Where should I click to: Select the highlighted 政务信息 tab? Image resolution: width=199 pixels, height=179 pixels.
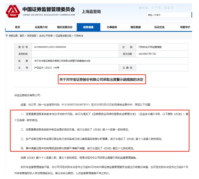pos(88,27)
